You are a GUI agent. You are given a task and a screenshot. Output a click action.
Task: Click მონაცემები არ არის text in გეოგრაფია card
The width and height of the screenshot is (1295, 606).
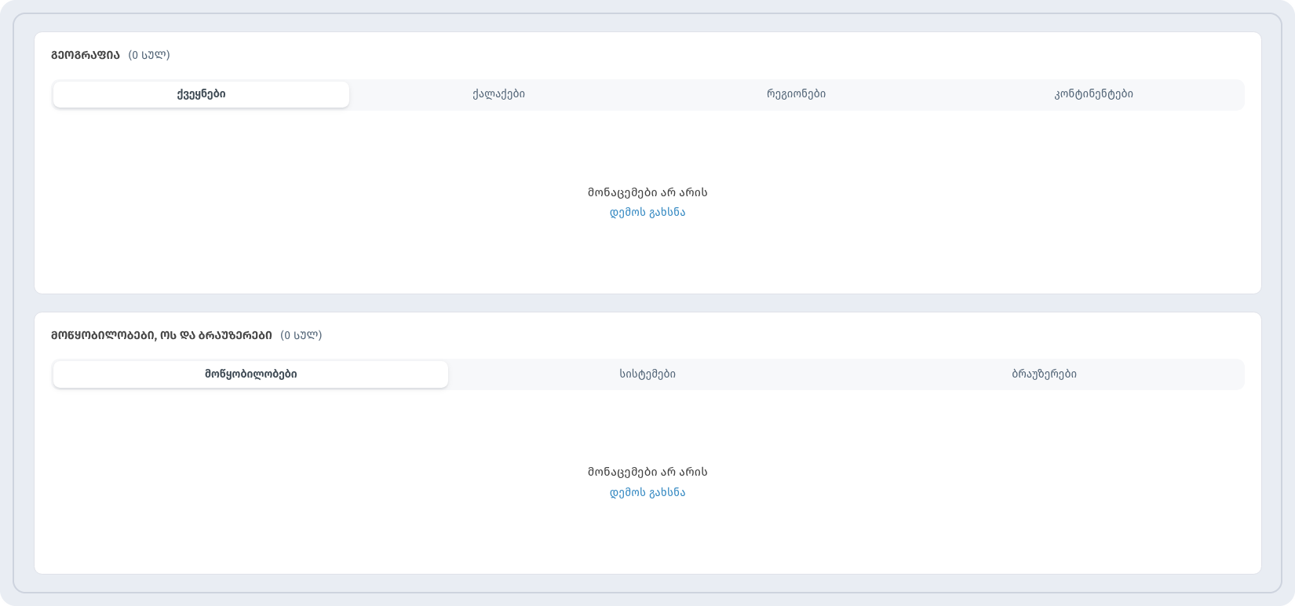(x=647, y=192)
